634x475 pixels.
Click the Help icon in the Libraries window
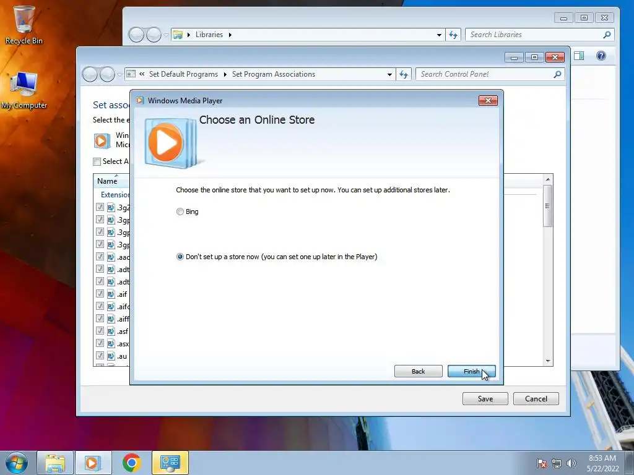coord(601,56)
